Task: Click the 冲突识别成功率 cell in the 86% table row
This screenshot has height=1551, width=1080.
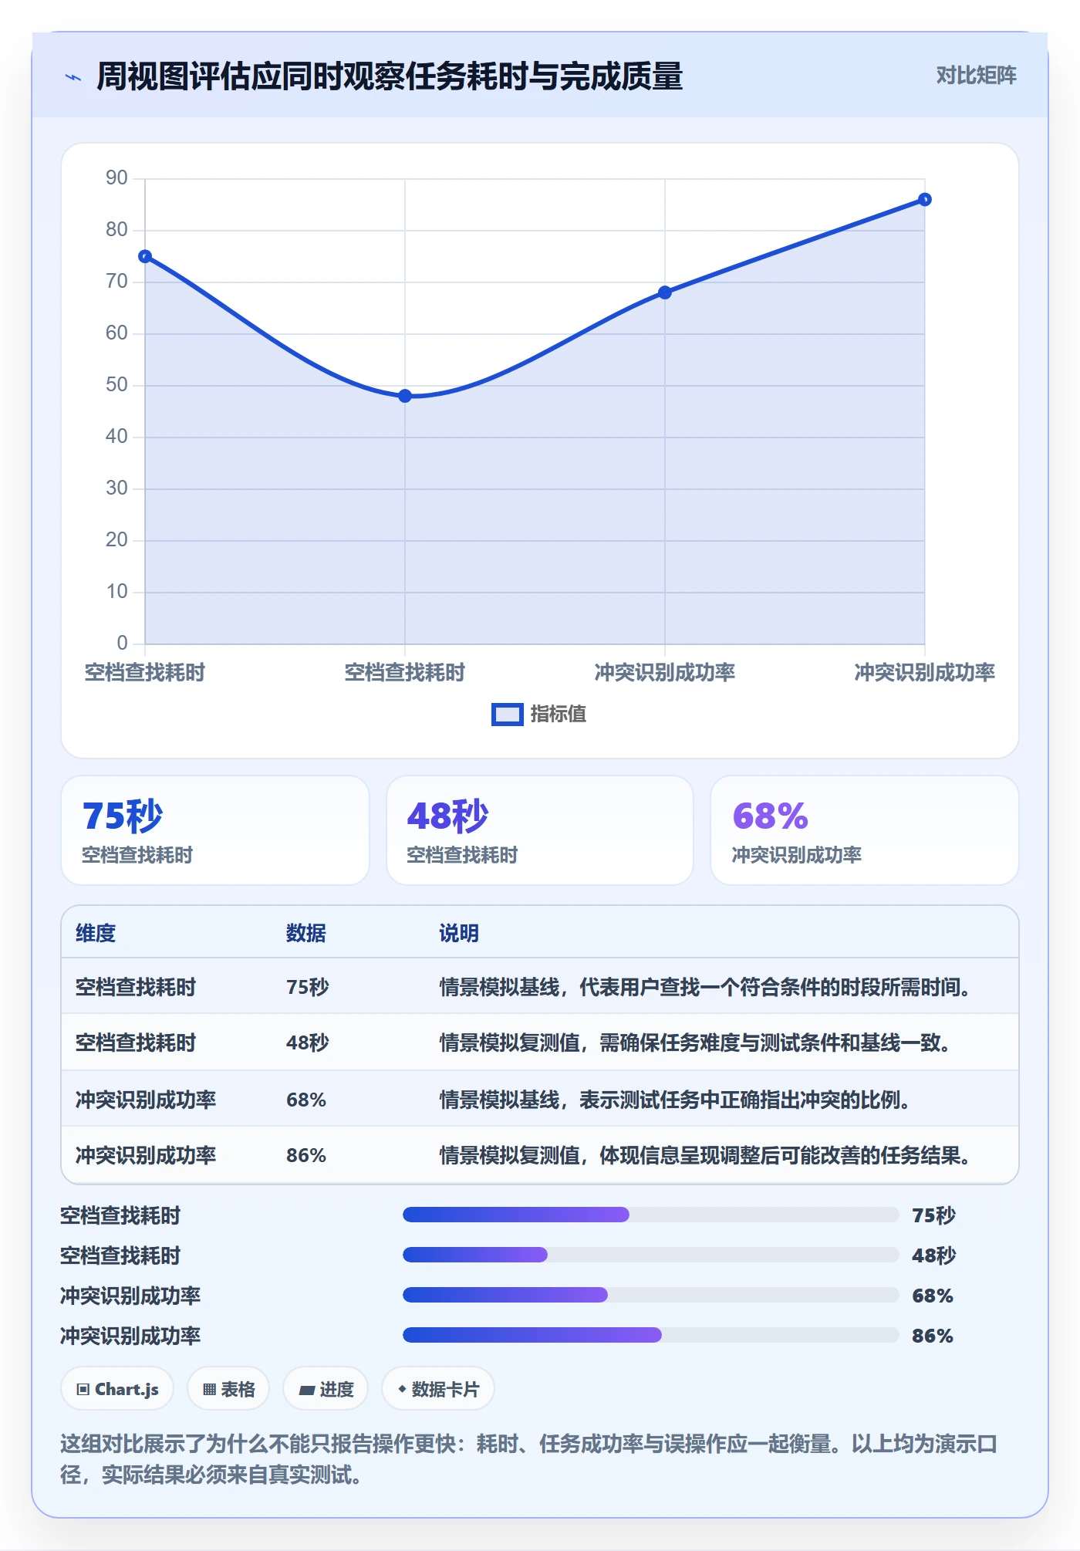Action: (146, 1155)
